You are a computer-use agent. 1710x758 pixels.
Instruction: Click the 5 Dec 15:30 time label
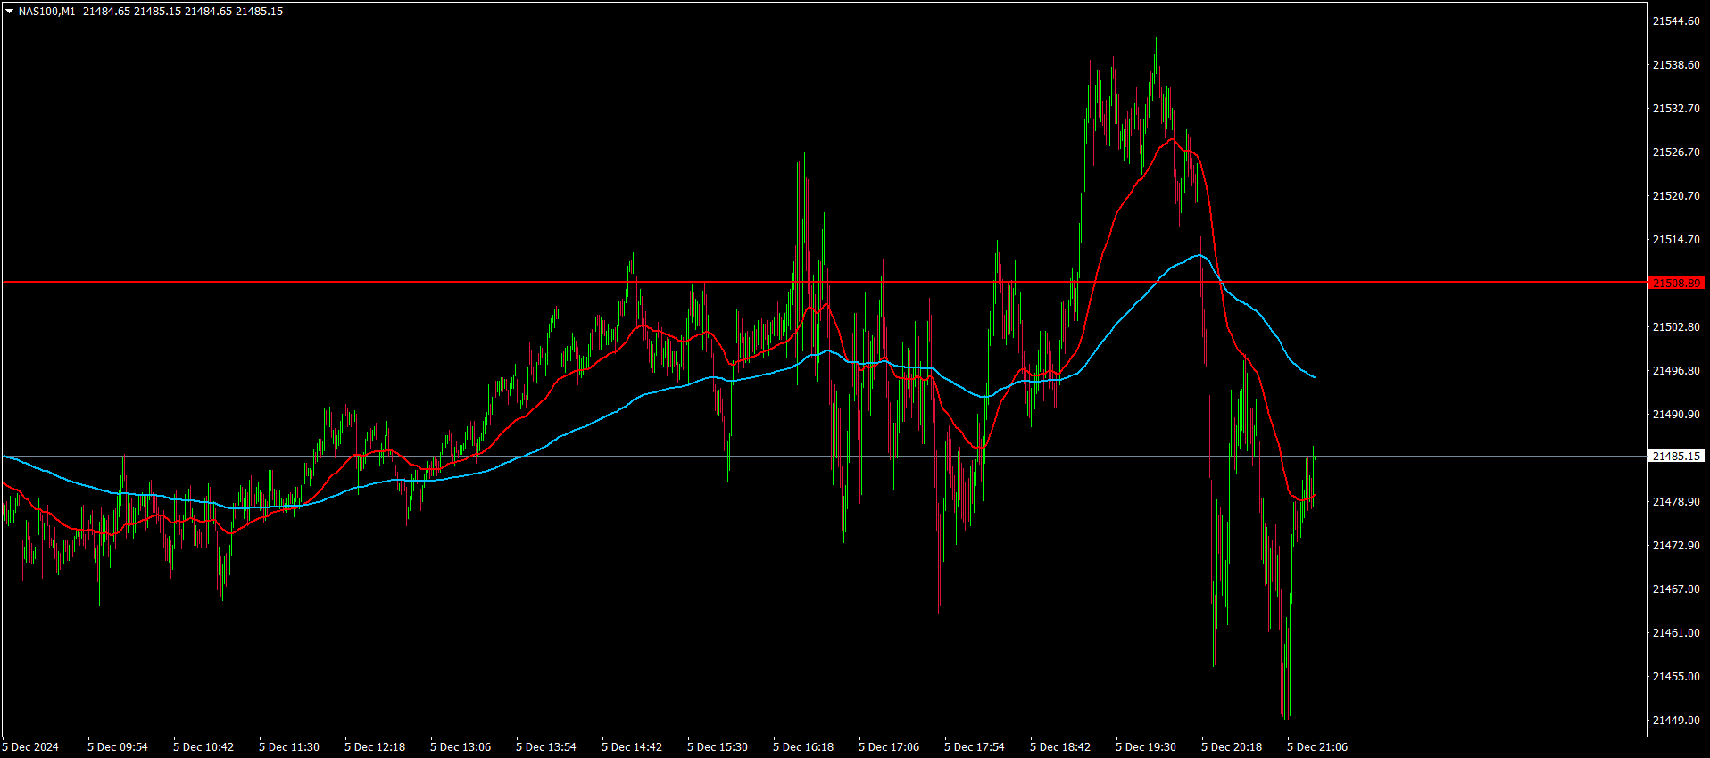(x=718, y=747)
